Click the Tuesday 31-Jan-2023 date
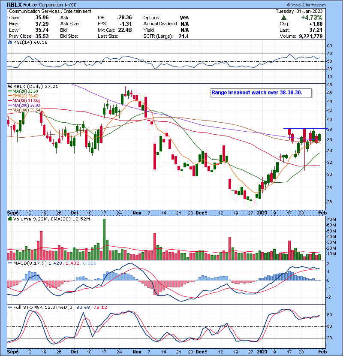The width and height of the screenshot is (343, 356). click(299, 11)
